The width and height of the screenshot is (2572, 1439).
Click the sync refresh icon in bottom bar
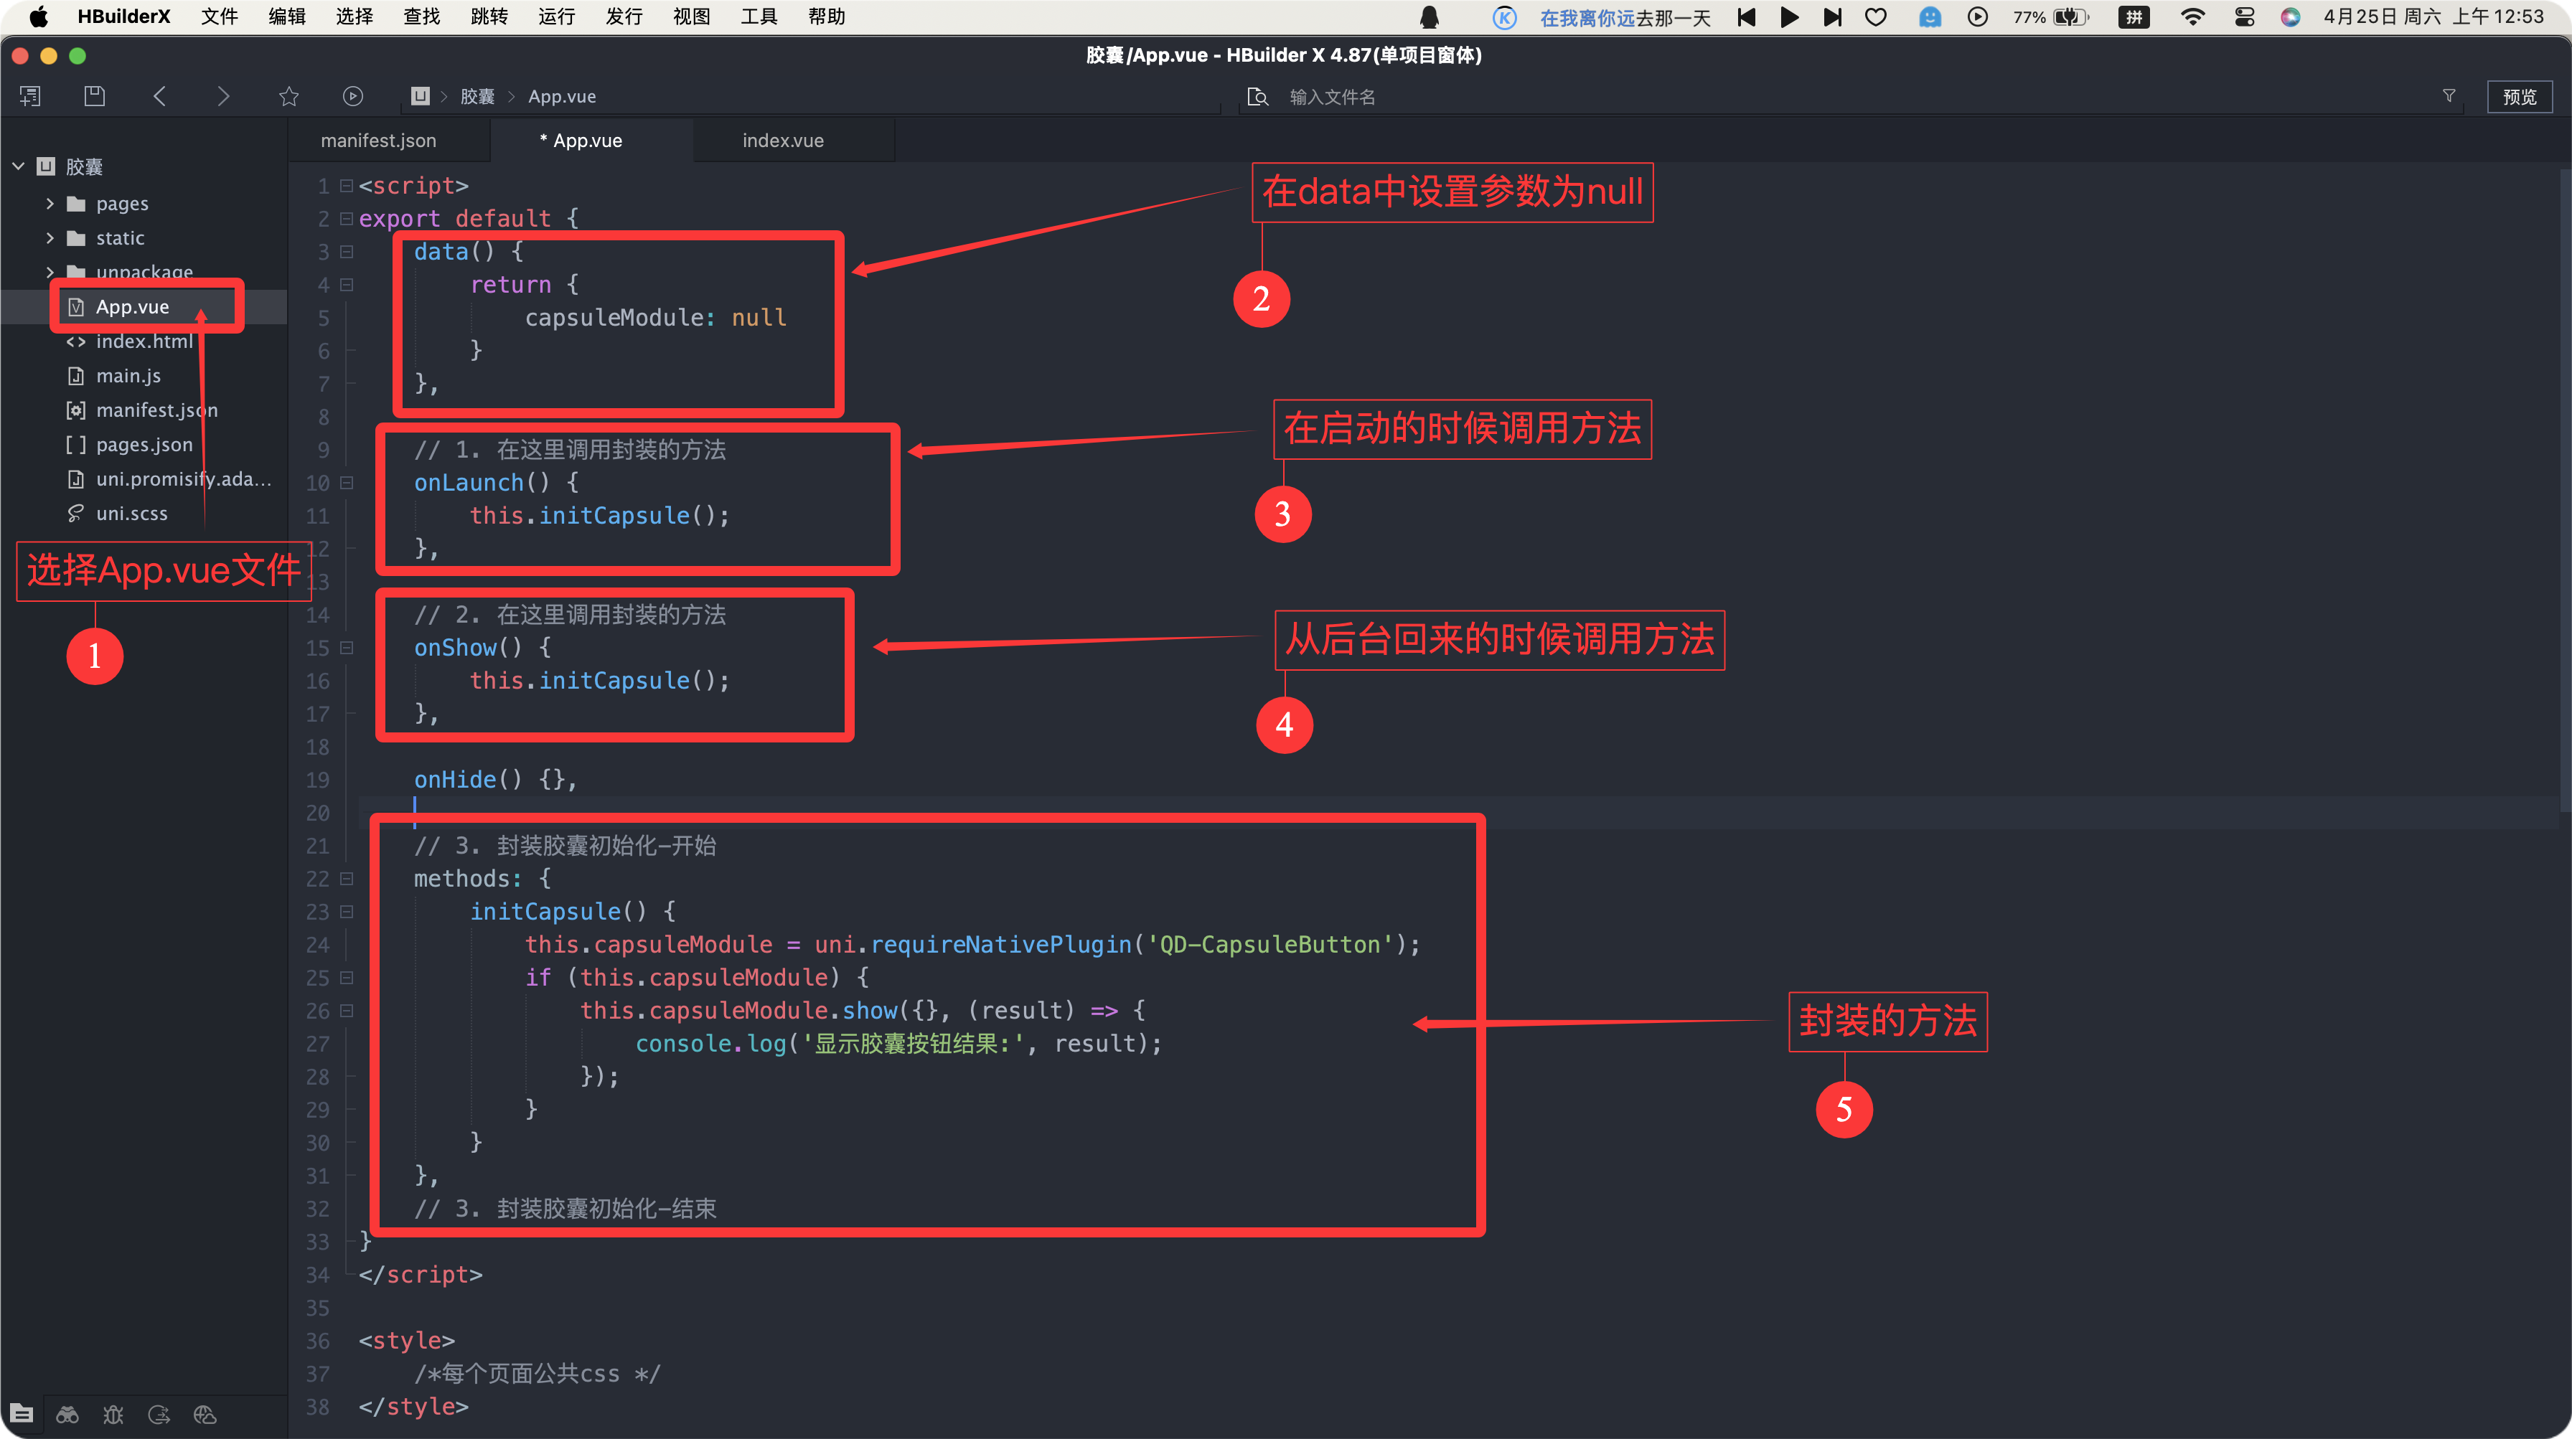click(159, 1414)
